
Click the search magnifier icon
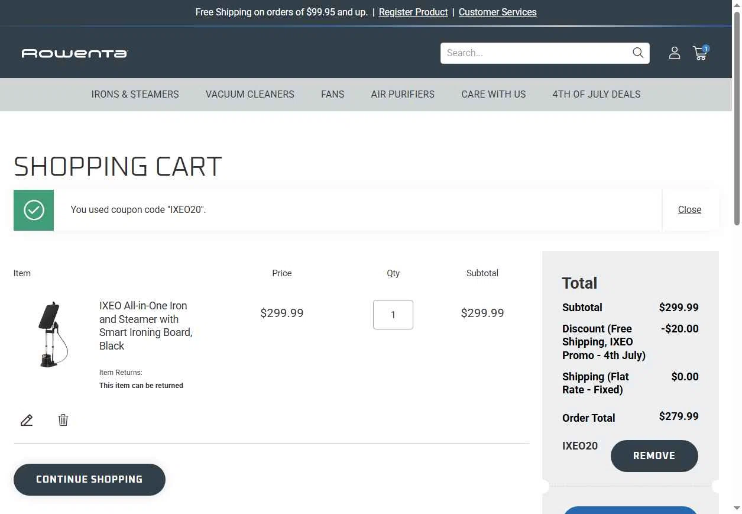638,53
